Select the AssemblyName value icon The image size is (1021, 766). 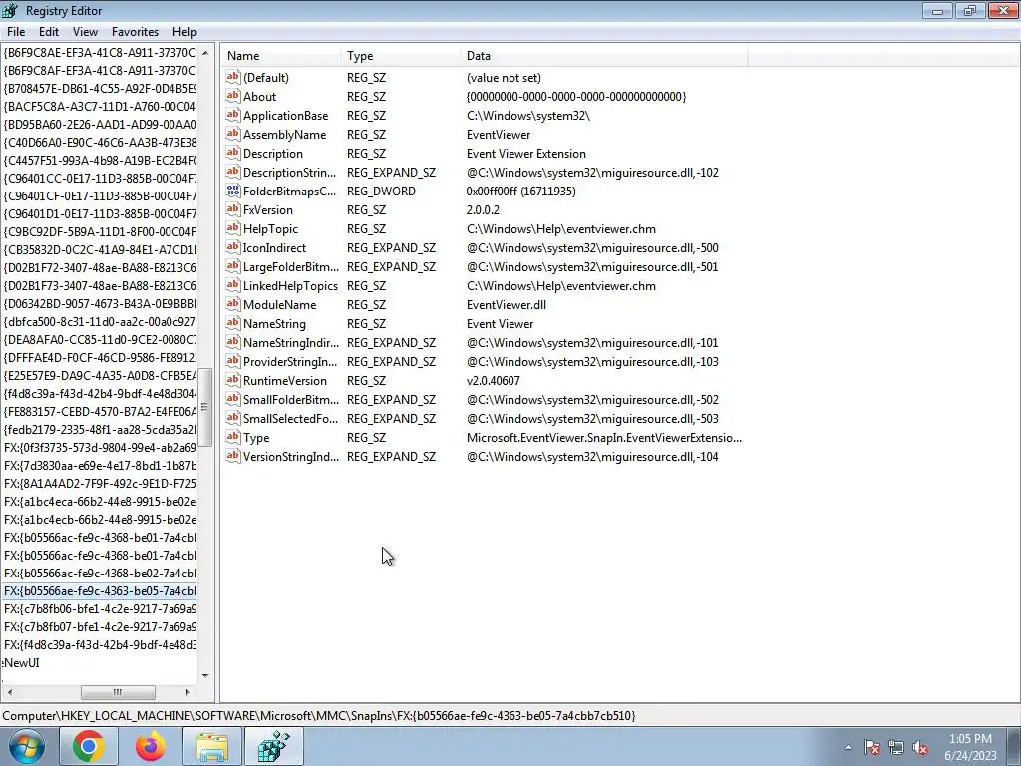tap(233, 134)
